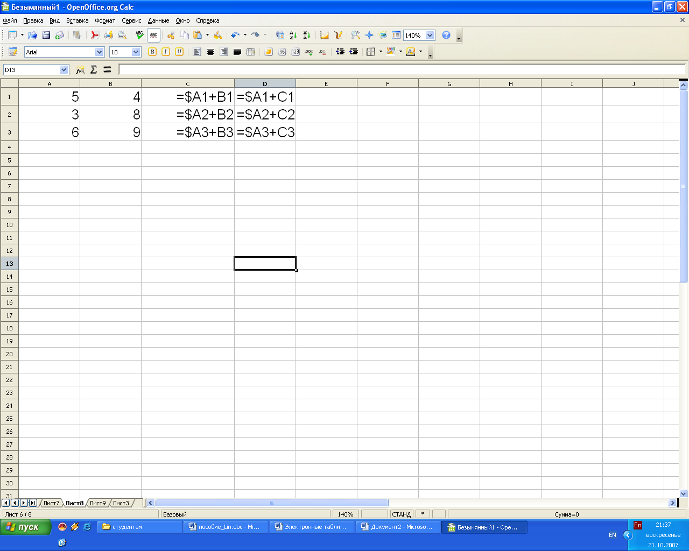Justify cell content
Screen dimensions: 689x551
click(237, 52)
